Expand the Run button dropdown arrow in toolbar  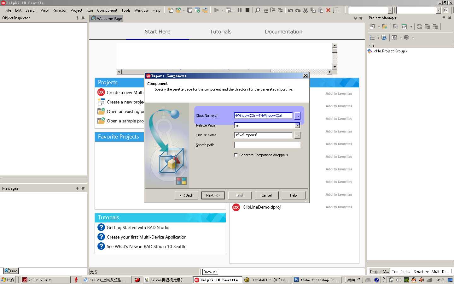tap(222, 10)
